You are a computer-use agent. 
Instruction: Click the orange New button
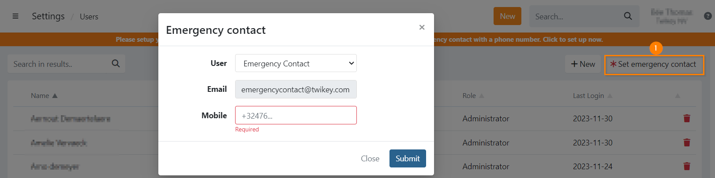pos(507,16)
